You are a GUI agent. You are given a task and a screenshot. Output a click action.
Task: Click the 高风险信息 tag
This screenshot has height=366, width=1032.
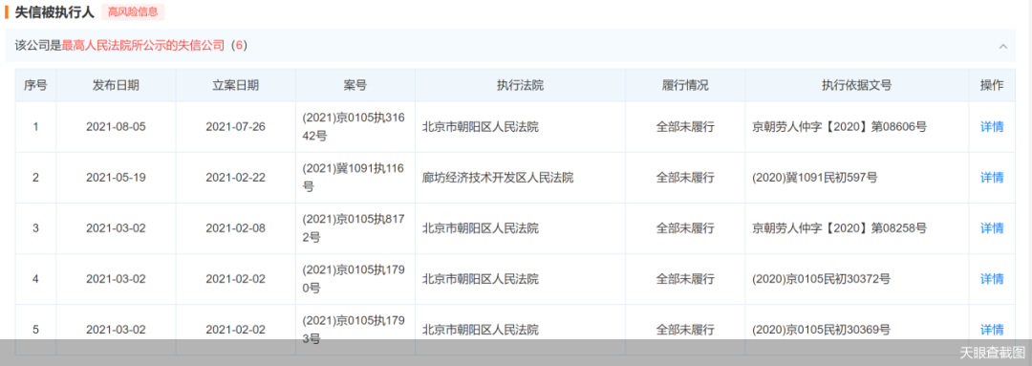132,11
